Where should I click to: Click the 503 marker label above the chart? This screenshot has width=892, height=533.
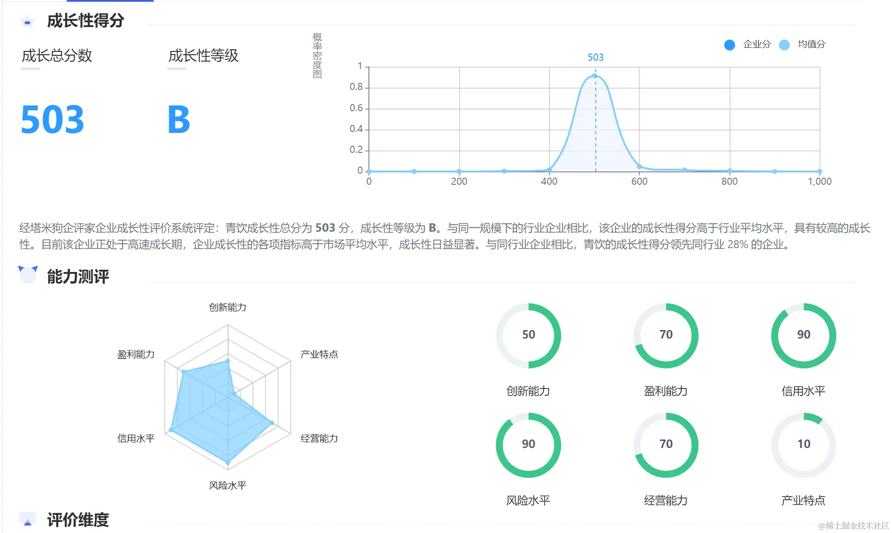click(x=595, y=57)
